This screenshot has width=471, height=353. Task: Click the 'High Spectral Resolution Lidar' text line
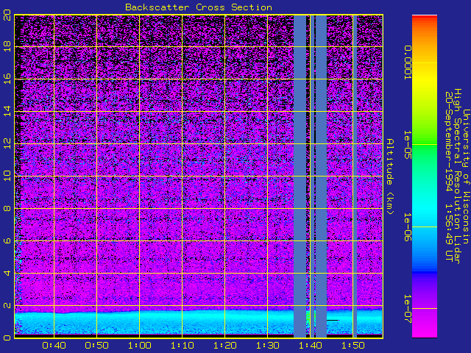(457, 176)
